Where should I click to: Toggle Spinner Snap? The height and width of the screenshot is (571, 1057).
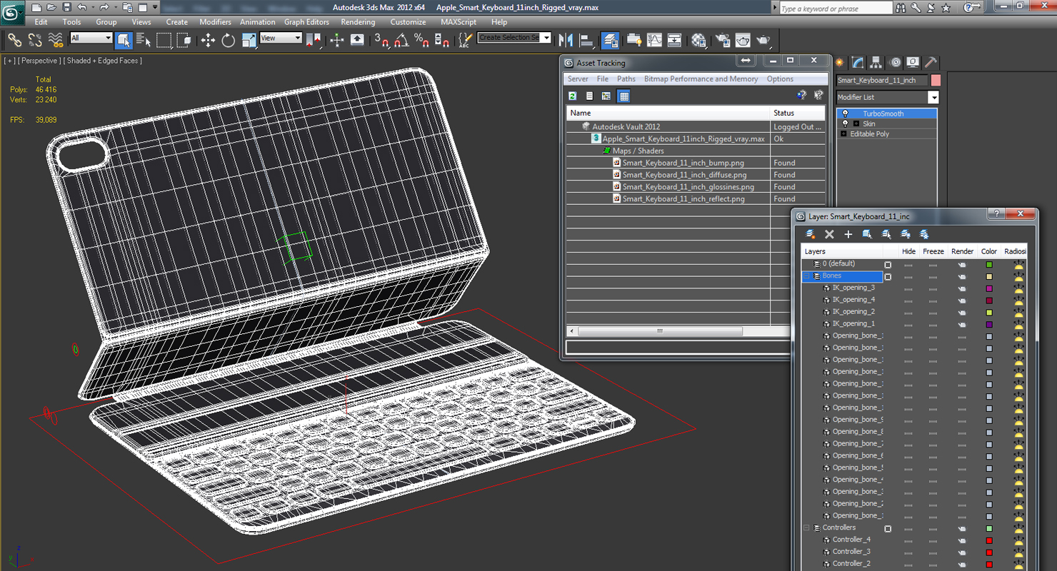click(442, 40)
